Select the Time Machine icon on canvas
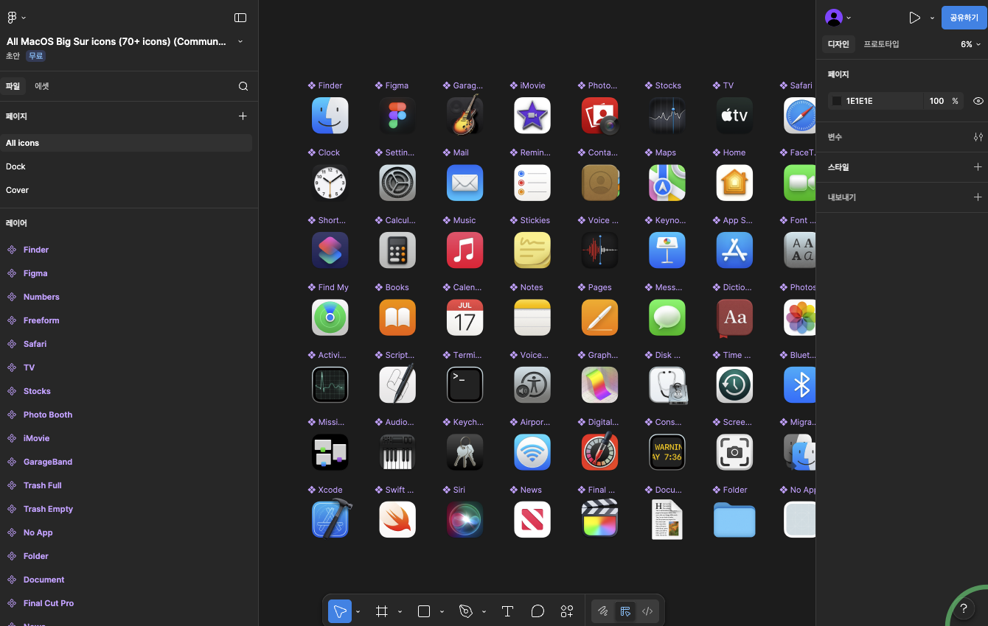Image resolution: width=988 pixels, height=626 pixels. click(x=734, y=385)
